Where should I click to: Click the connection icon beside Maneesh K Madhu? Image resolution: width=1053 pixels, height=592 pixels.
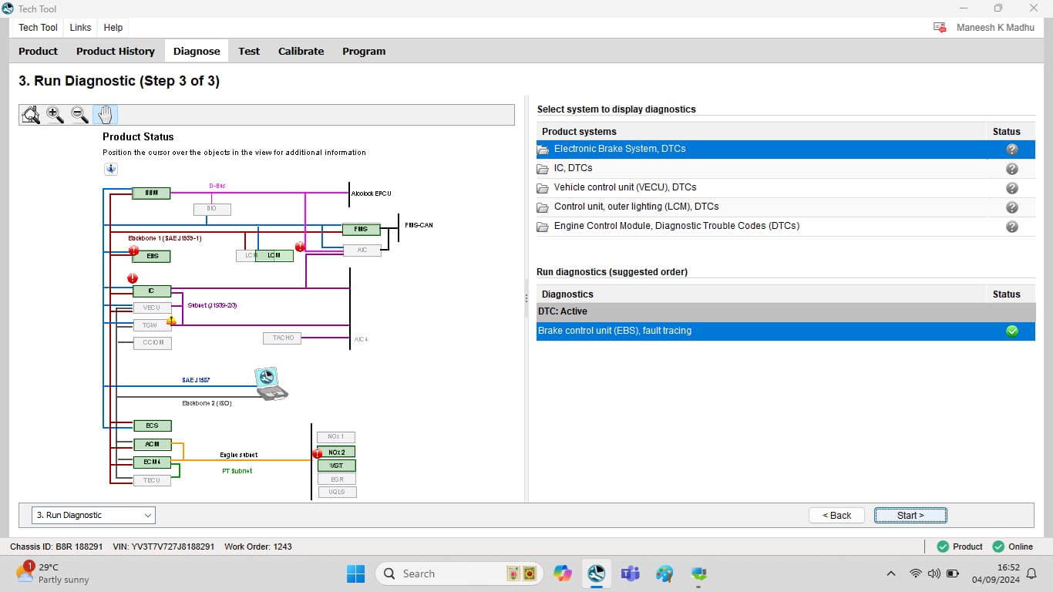coord(940,28)
